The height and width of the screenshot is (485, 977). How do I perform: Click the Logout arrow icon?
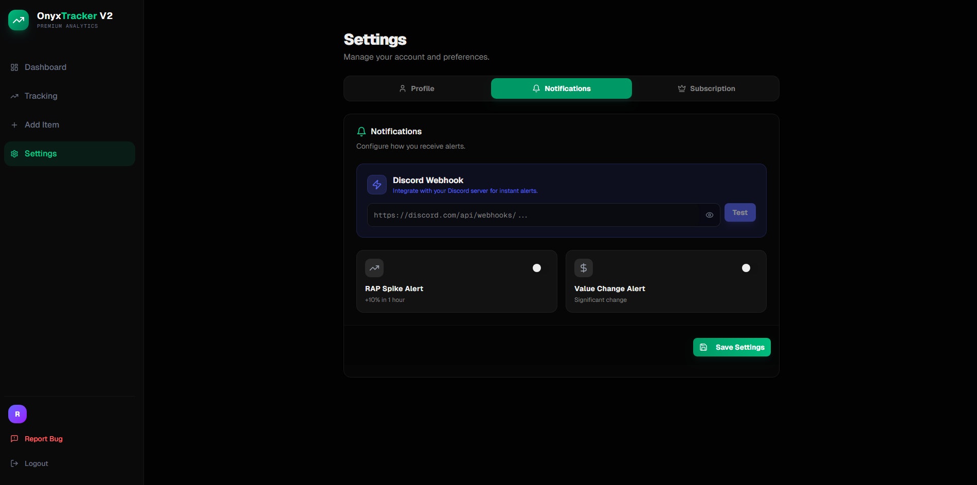[14, 463]
